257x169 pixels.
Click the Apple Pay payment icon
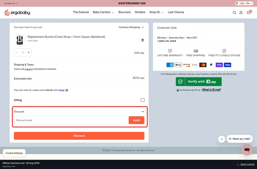(178, 65)
